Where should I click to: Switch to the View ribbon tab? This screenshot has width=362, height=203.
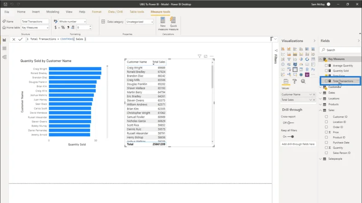[69, 12]
